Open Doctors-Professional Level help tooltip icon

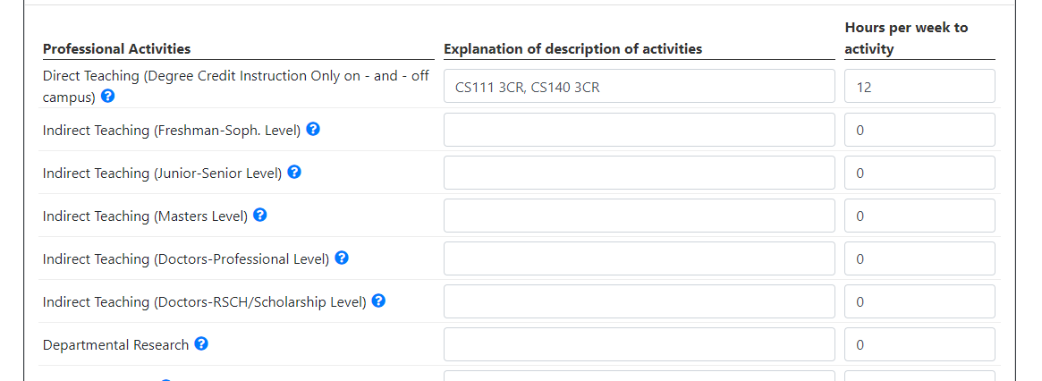click(342, 258)
